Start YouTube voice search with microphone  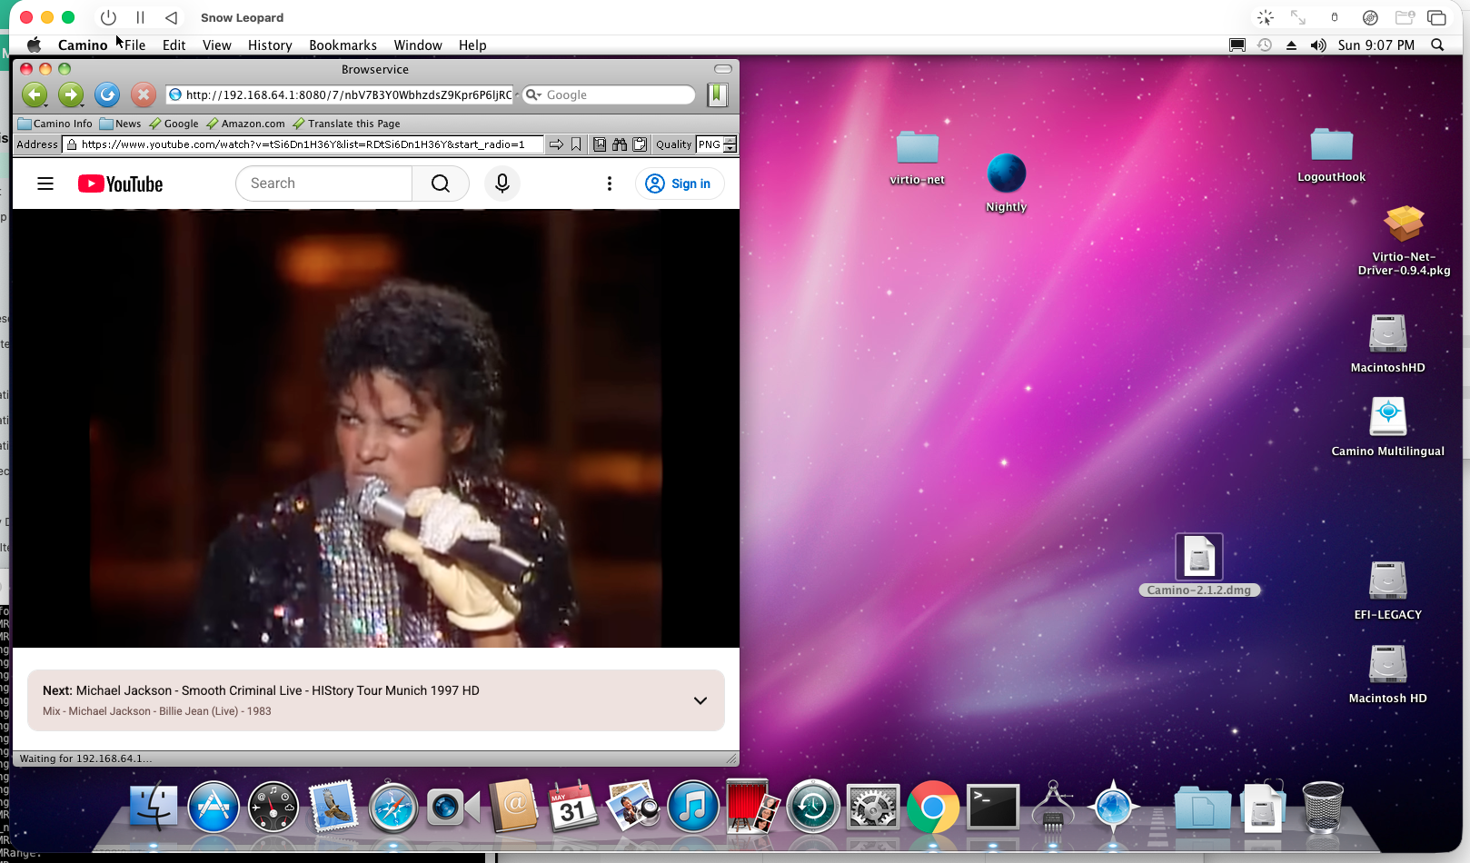pyautogui.click(x=502, y=184)
